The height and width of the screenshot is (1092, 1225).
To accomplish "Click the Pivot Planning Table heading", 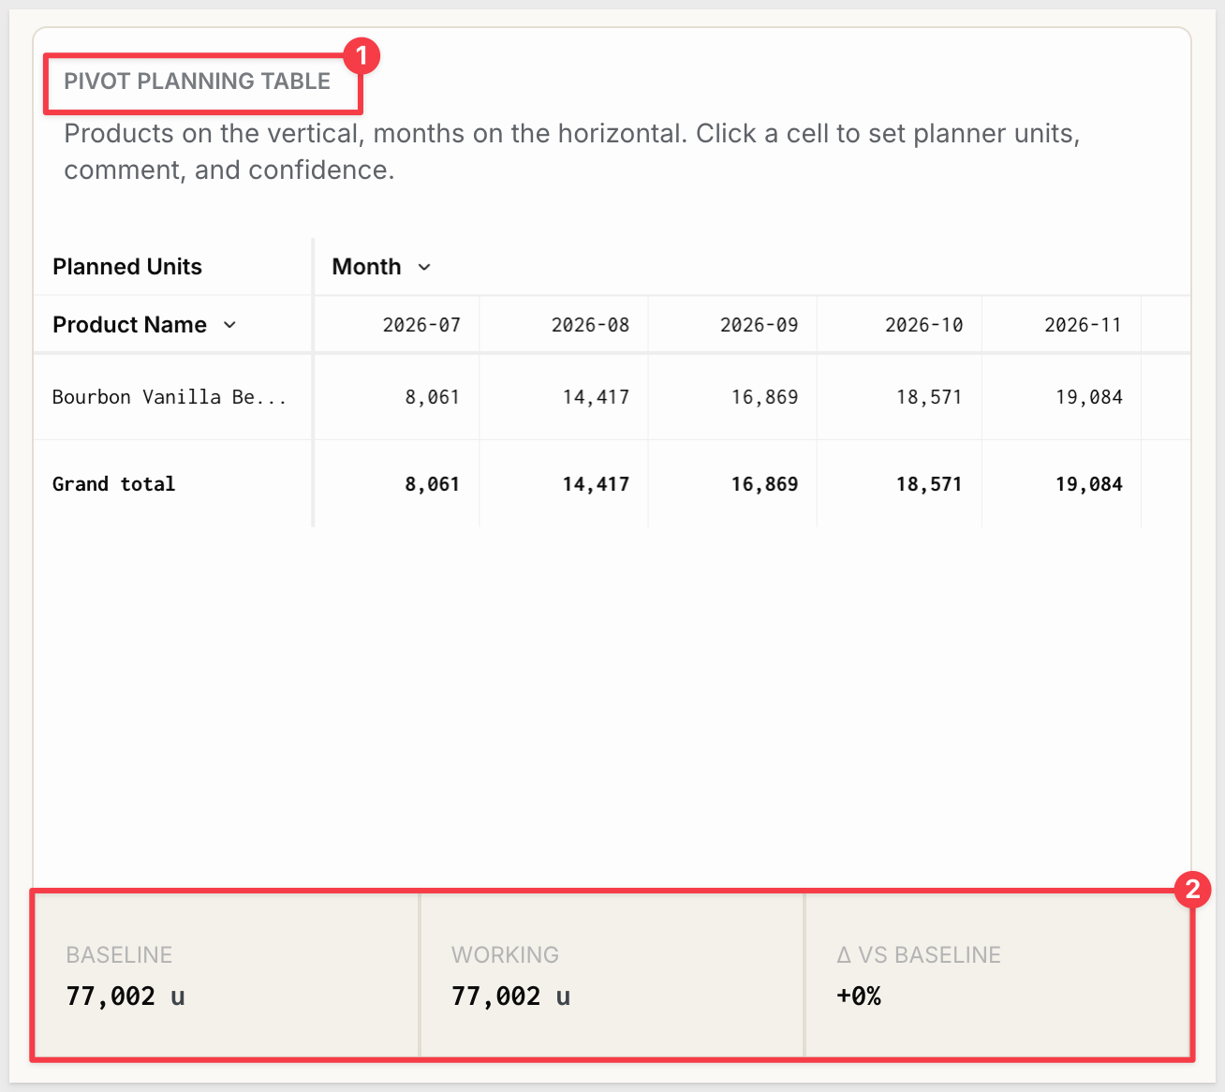I will (197, 81).
